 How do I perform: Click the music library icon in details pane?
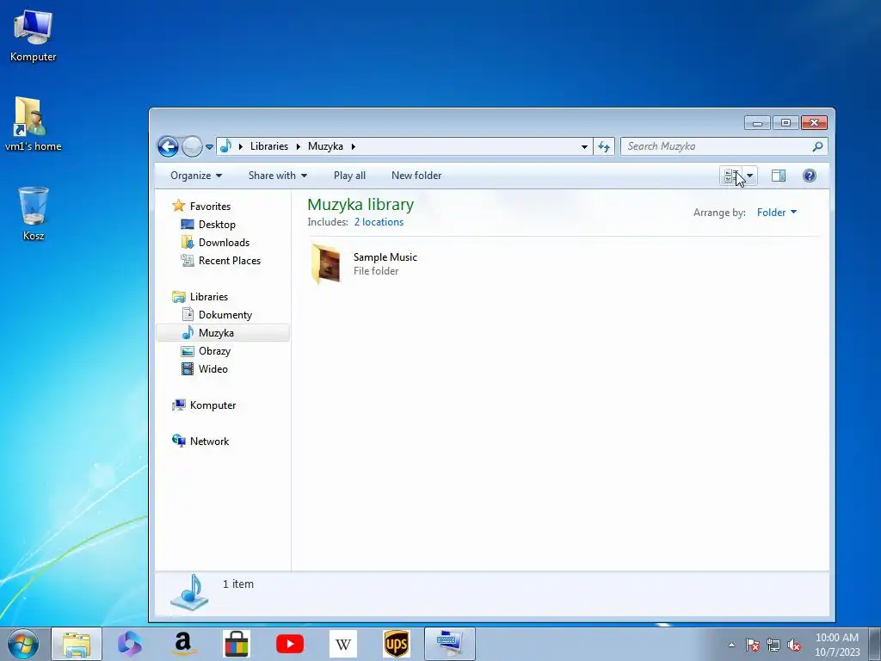click(190, 592)
